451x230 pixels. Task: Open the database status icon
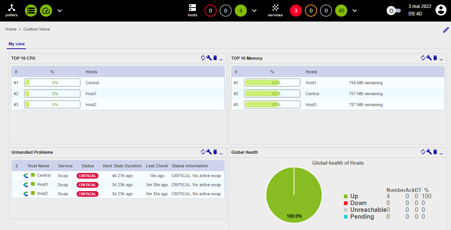pos(31,11)
